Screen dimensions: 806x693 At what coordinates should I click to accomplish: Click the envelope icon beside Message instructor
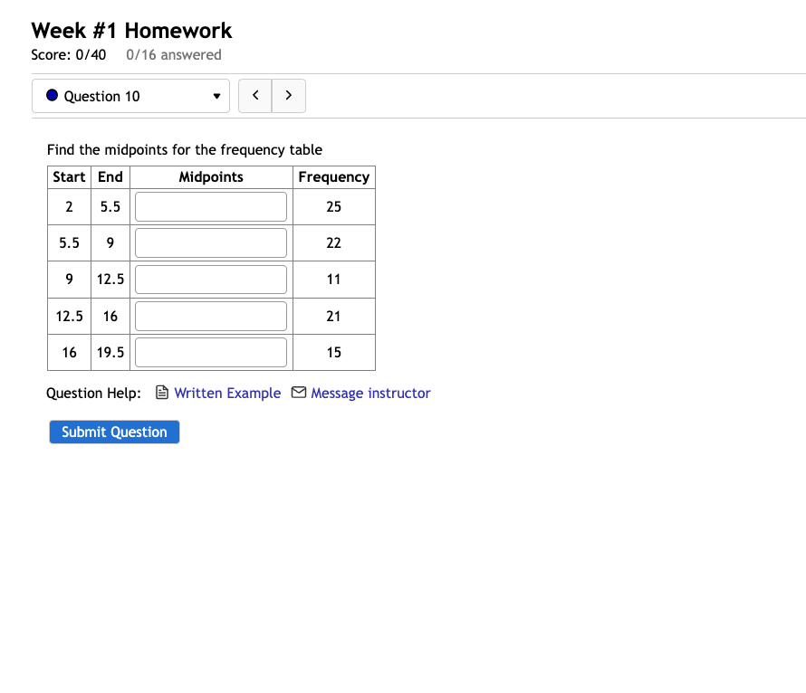point(298,393)
